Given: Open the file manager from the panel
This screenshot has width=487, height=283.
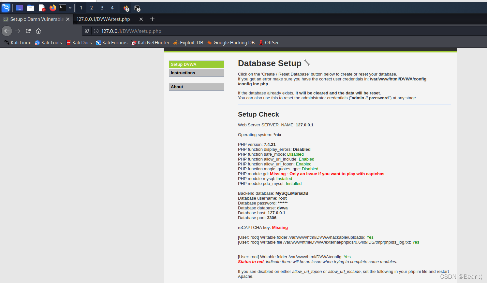Looking at the screenshot, I should 31,8.
